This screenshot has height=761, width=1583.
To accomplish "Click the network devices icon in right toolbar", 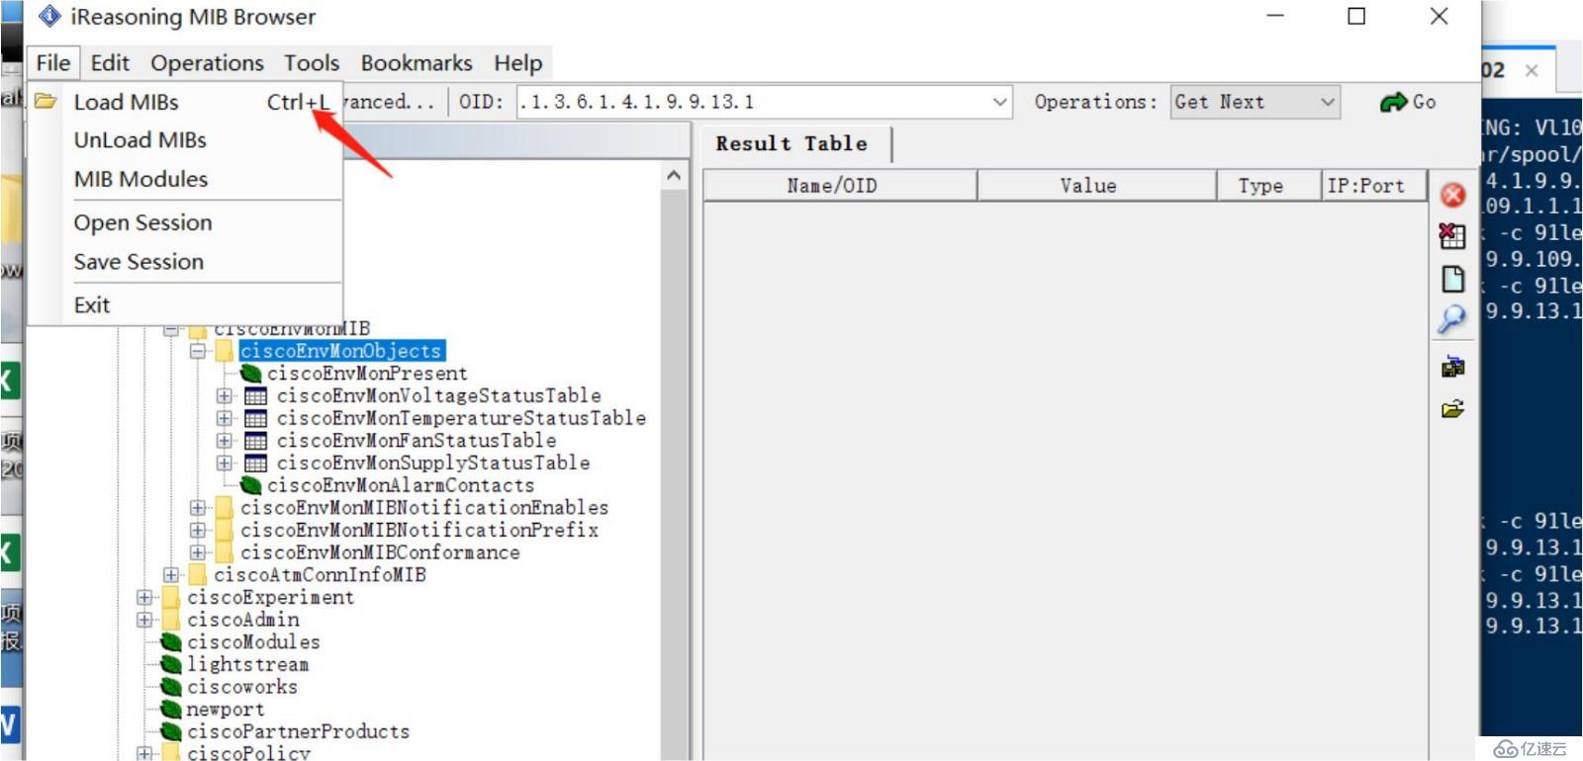I will click(x=1452, y=367).
